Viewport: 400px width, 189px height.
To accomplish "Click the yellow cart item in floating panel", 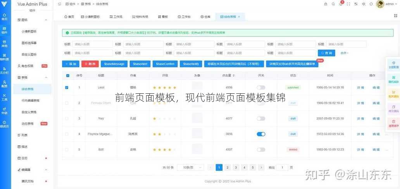I will [393, 94].
